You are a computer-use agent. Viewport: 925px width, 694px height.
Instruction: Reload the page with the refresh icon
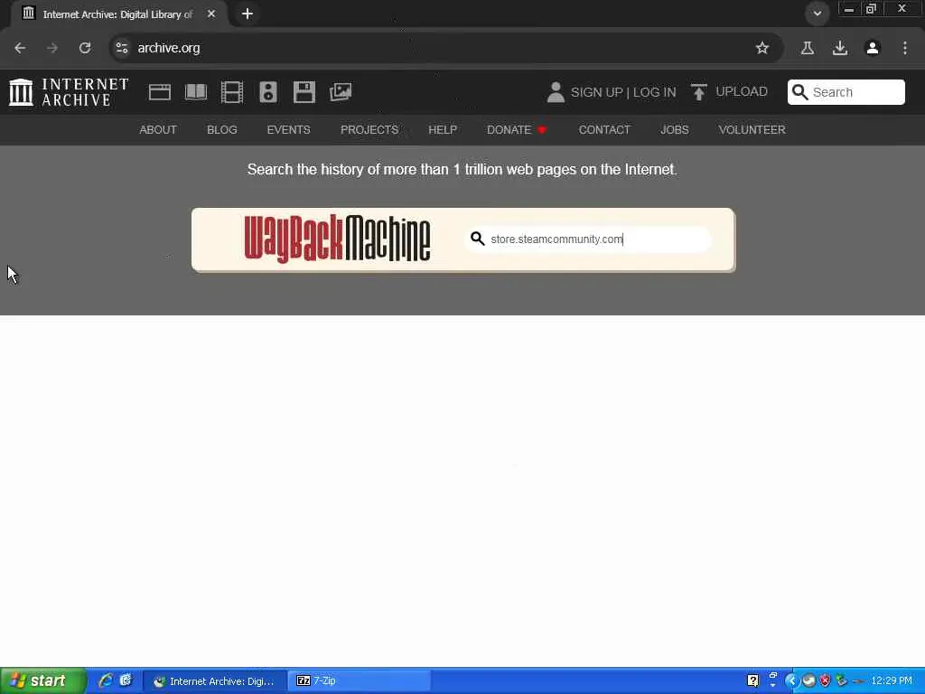tap(85, 48)
